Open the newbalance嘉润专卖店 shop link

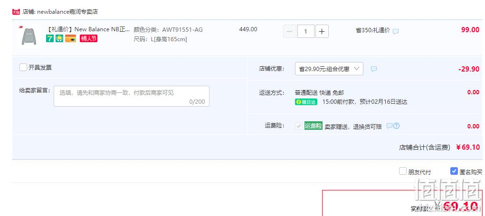click(67, 12)
